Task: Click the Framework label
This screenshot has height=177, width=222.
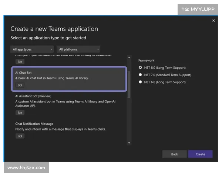Action: click(x=146, y=60)
